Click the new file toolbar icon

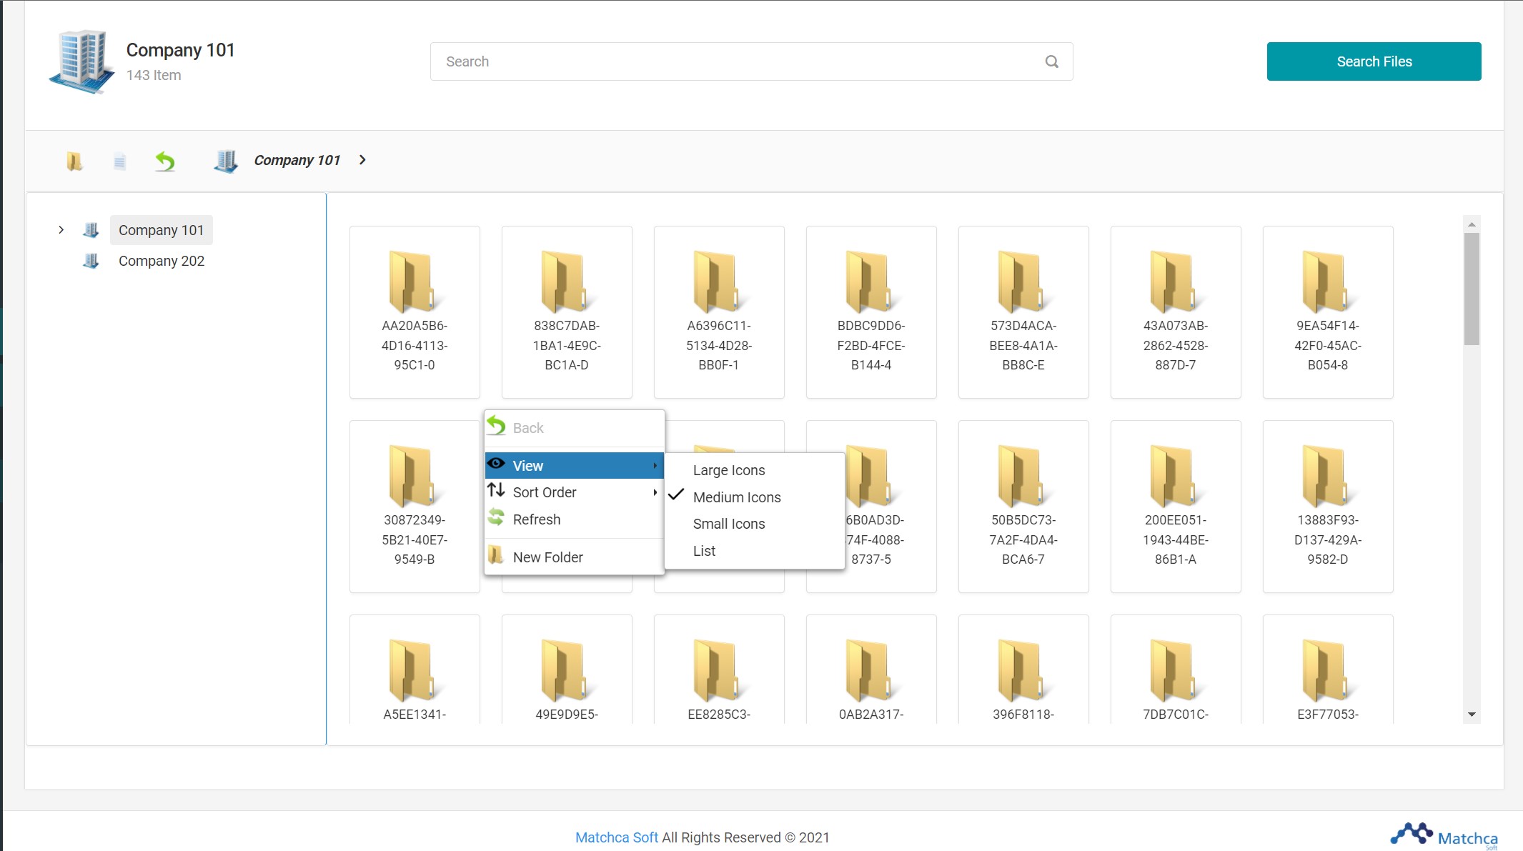119,161
